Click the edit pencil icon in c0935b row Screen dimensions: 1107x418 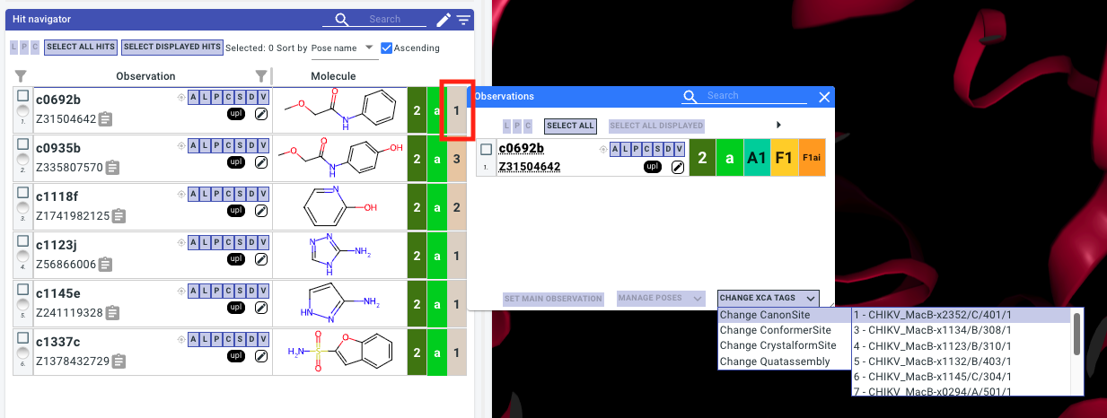(261, 162)
